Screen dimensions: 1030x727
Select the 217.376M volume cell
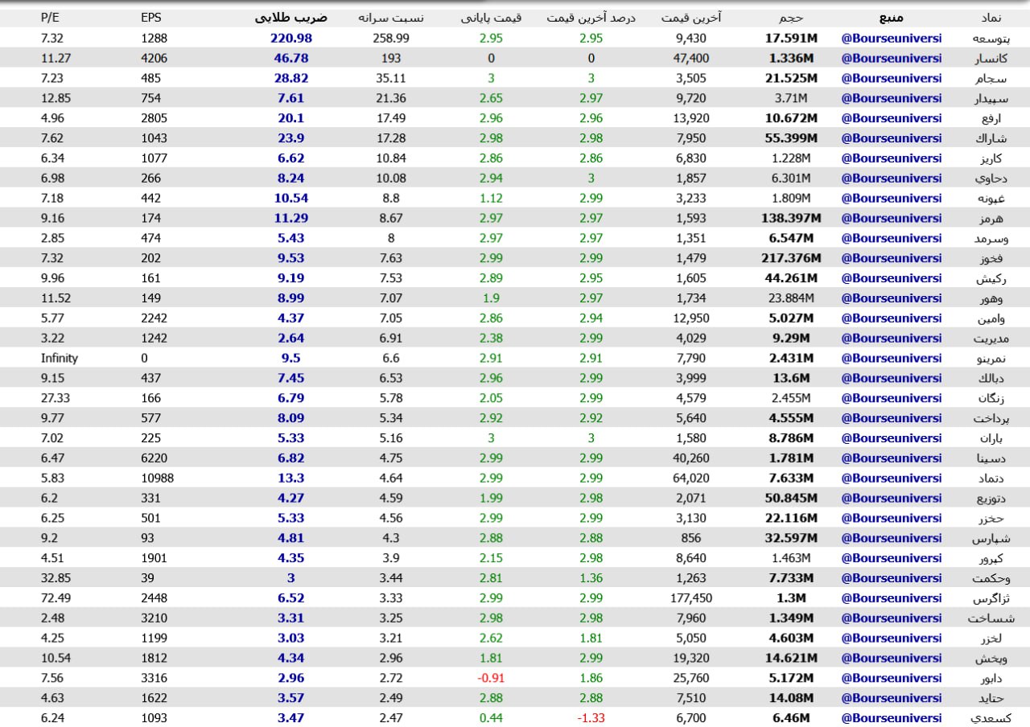point(791,258)
